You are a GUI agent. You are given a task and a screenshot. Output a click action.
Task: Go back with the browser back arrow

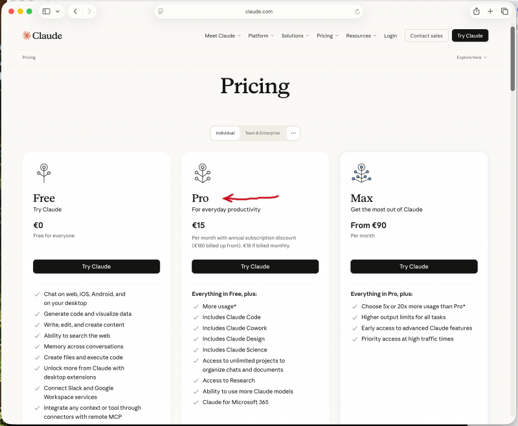[x=75, y=12]
